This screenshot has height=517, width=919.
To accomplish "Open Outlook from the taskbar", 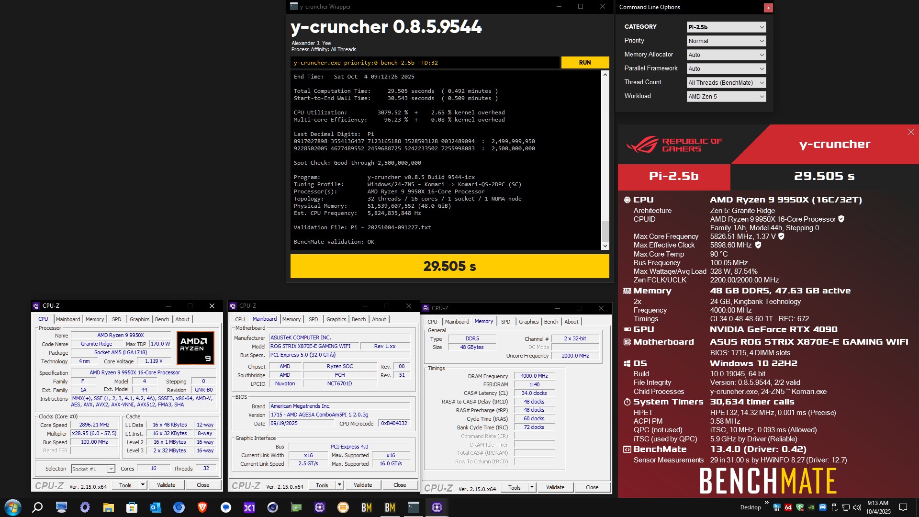I will pyautogui.click(x=156, y=507).
